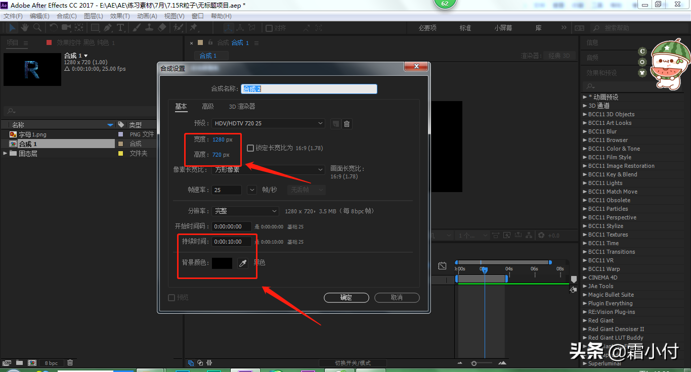The width and height of the screenshot is (691, 372).
Task: Open the 预设 preset dropdown
Action: coord(268,123)
